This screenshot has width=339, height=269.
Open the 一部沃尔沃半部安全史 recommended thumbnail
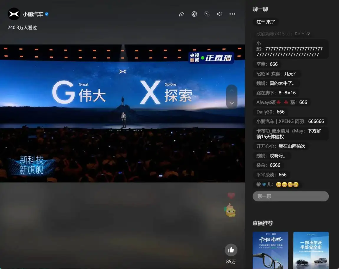point(311,250)
